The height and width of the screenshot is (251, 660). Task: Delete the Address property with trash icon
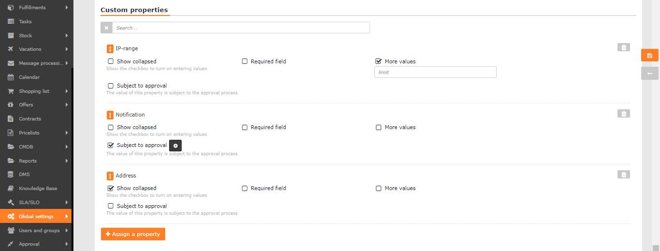click(x=624, y=175)
